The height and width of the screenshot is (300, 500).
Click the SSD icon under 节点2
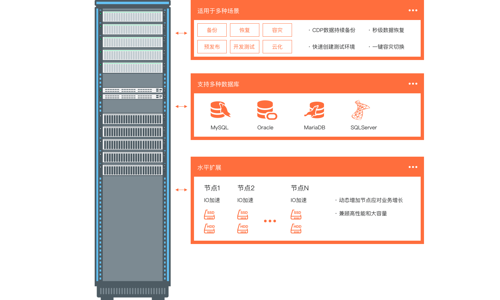[243, 214]
